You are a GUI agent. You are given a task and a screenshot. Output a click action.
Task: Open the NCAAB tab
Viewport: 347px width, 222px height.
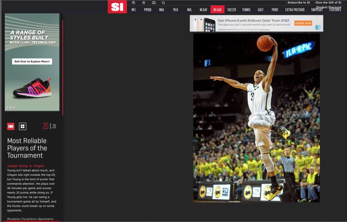(x=217, y=10)
